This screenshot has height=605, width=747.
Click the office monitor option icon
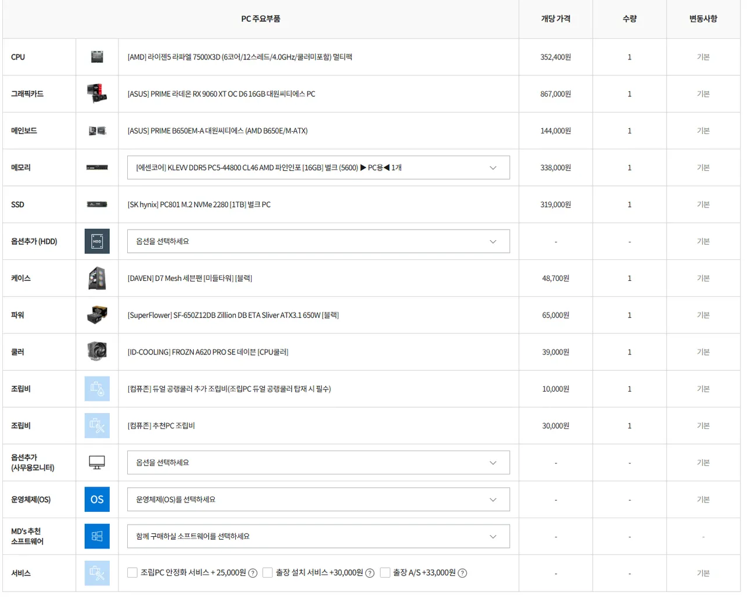point(97,463)
